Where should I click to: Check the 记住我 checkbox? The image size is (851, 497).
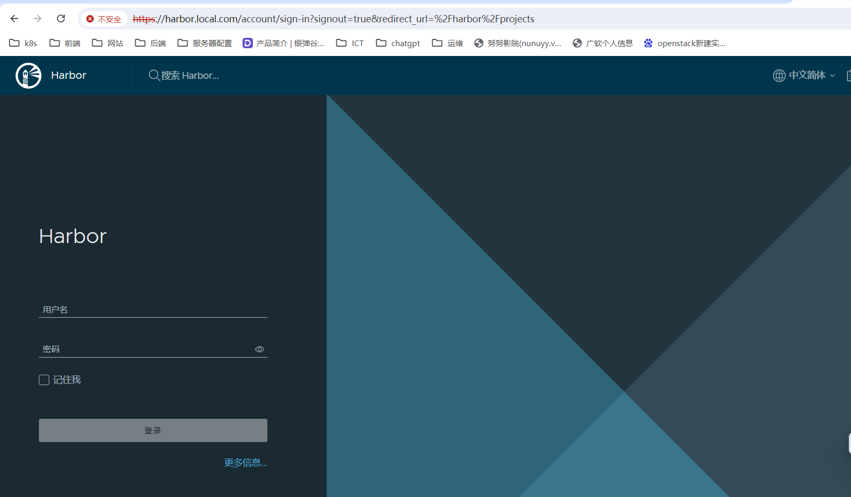click(x=44, y=380)
